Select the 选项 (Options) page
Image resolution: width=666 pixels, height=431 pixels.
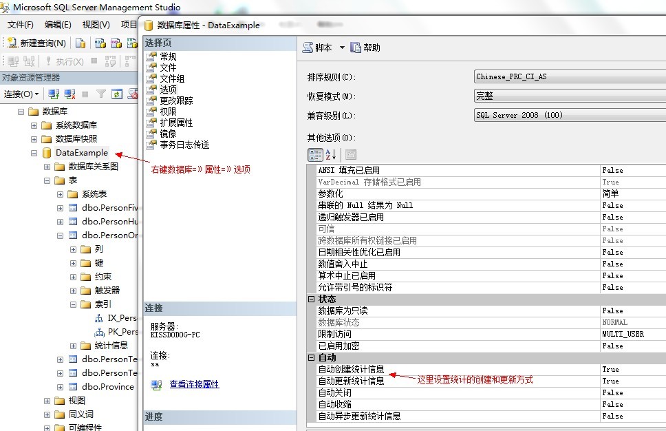click(x=168, y=90)
